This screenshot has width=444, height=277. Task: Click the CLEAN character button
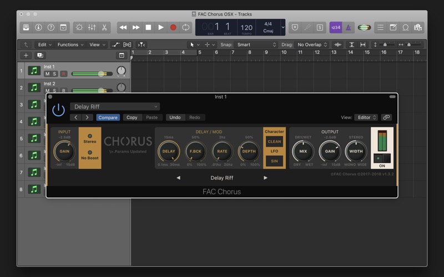[x=274, y=141]
